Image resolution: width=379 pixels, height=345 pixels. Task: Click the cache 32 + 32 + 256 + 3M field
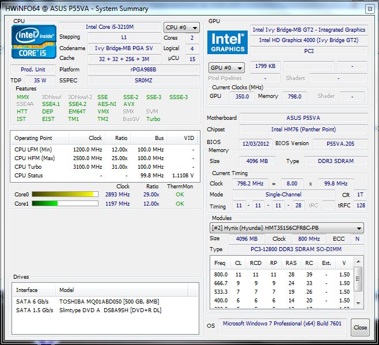pyautogui.click(x=124, y=59)
